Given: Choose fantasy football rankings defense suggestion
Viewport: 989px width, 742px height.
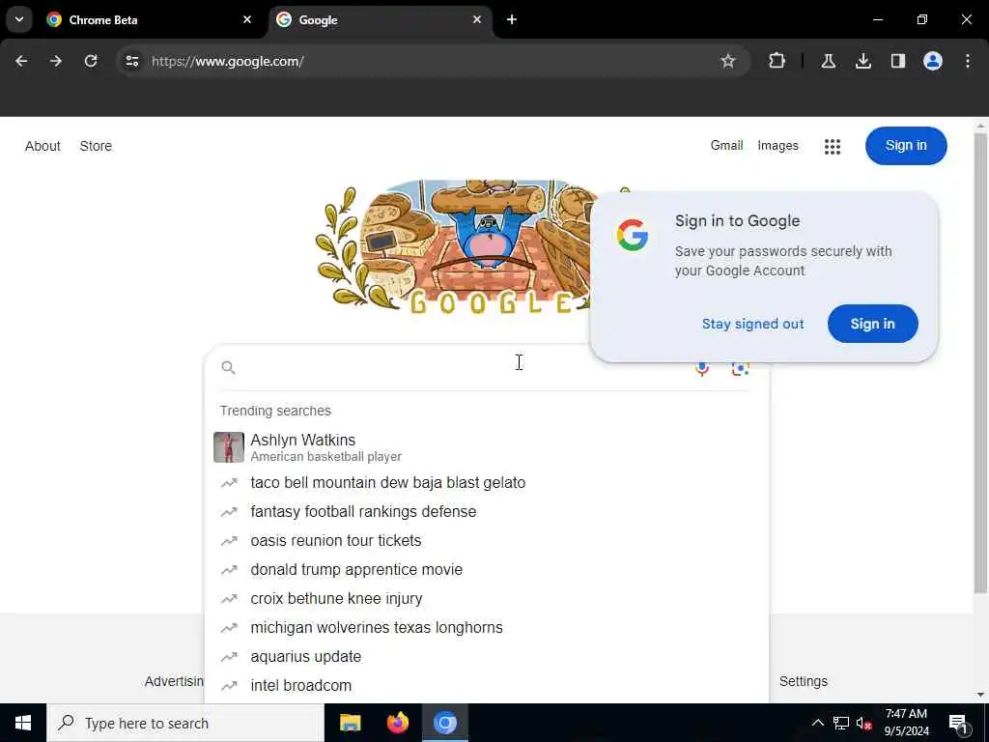Looking at the screenshot, I should point(487,512).
